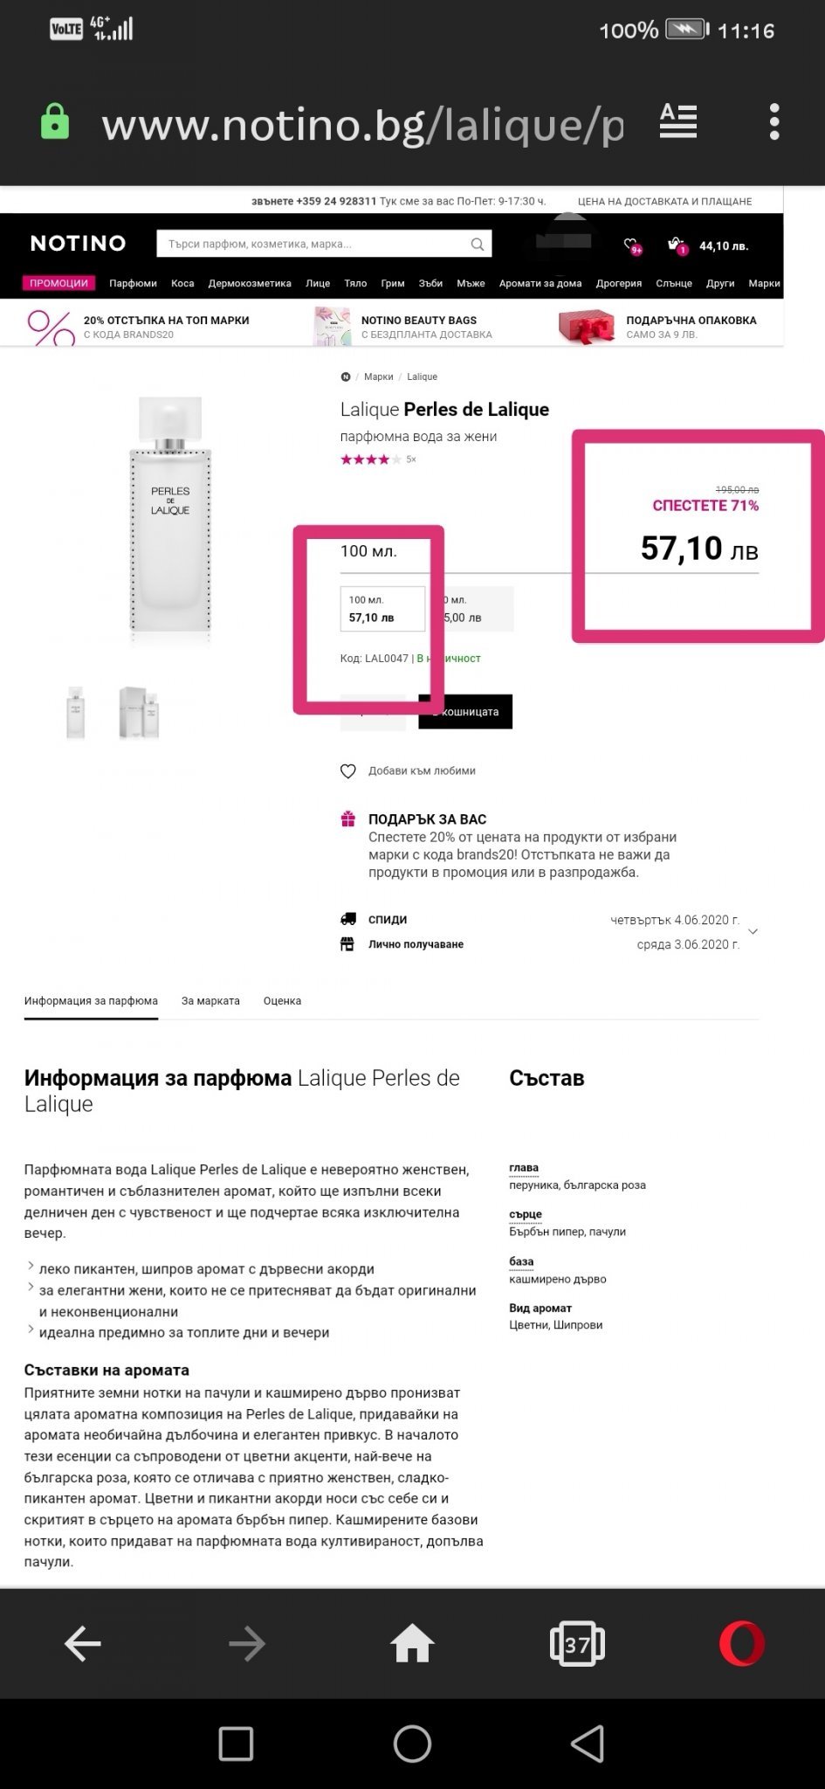
Task: Select the 100 мл. 57,10 лв variant
Action: tap(382, 609)
